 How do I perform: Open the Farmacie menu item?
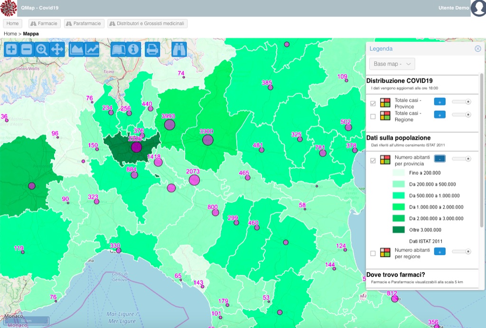(x=44, y=24)
